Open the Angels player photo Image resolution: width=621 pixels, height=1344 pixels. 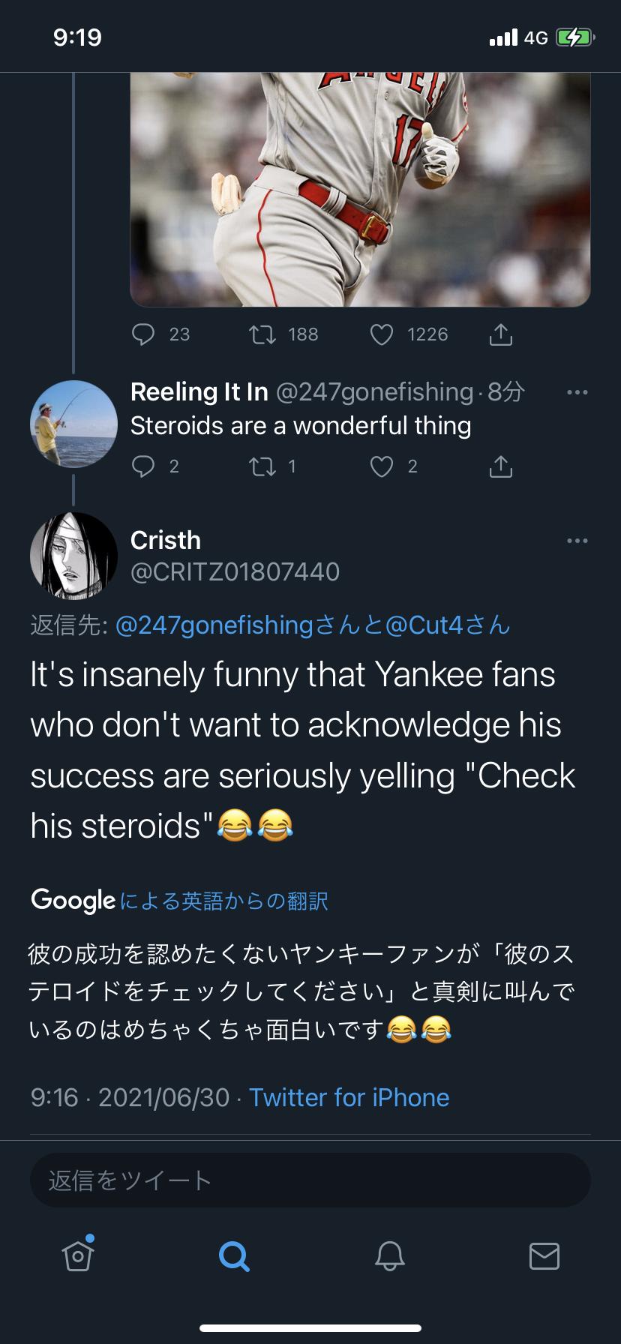click(360, 187)
